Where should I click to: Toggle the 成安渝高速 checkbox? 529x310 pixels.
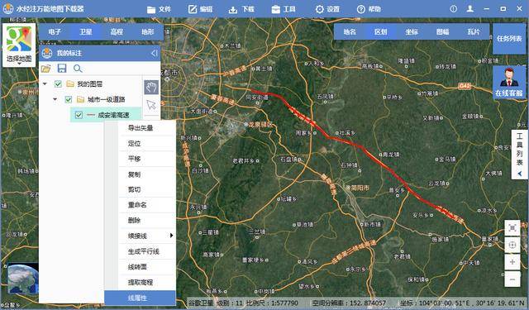pyautogui.click(x=79, y=115)
